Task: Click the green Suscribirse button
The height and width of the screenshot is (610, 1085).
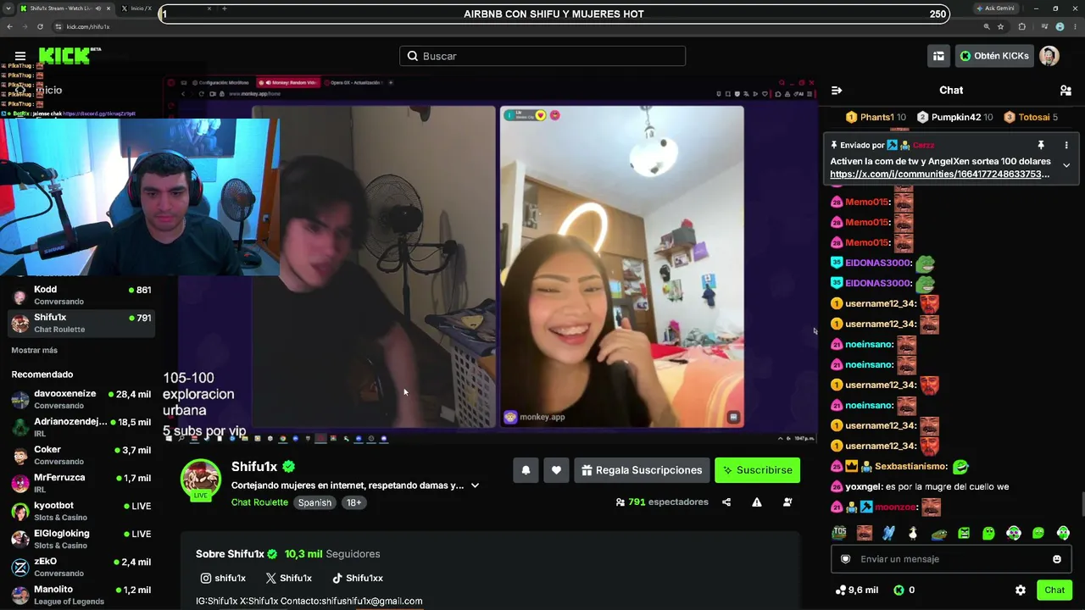Action: 757,470
